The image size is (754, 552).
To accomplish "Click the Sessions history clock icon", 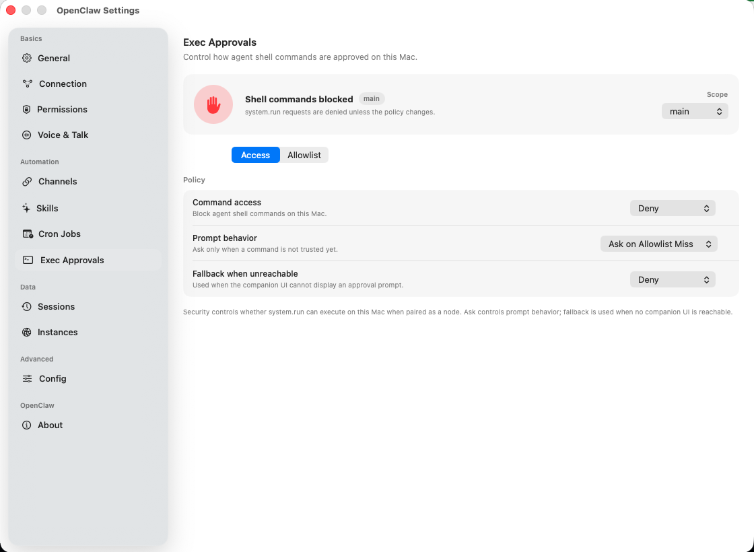I will point(27,307).
